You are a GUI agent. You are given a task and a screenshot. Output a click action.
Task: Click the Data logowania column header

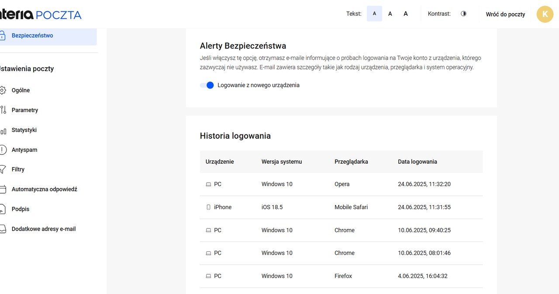(x=418, y=161)
